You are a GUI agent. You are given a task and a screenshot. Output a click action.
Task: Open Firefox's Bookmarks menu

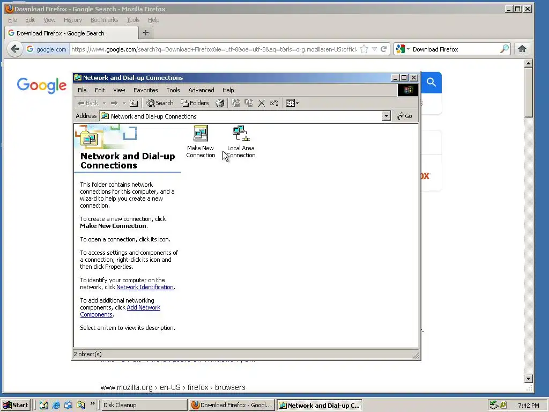click(x=105, y=20)
